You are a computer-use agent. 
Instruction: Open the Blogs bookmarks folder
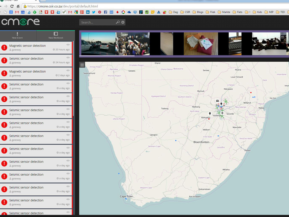coord(198,12)
